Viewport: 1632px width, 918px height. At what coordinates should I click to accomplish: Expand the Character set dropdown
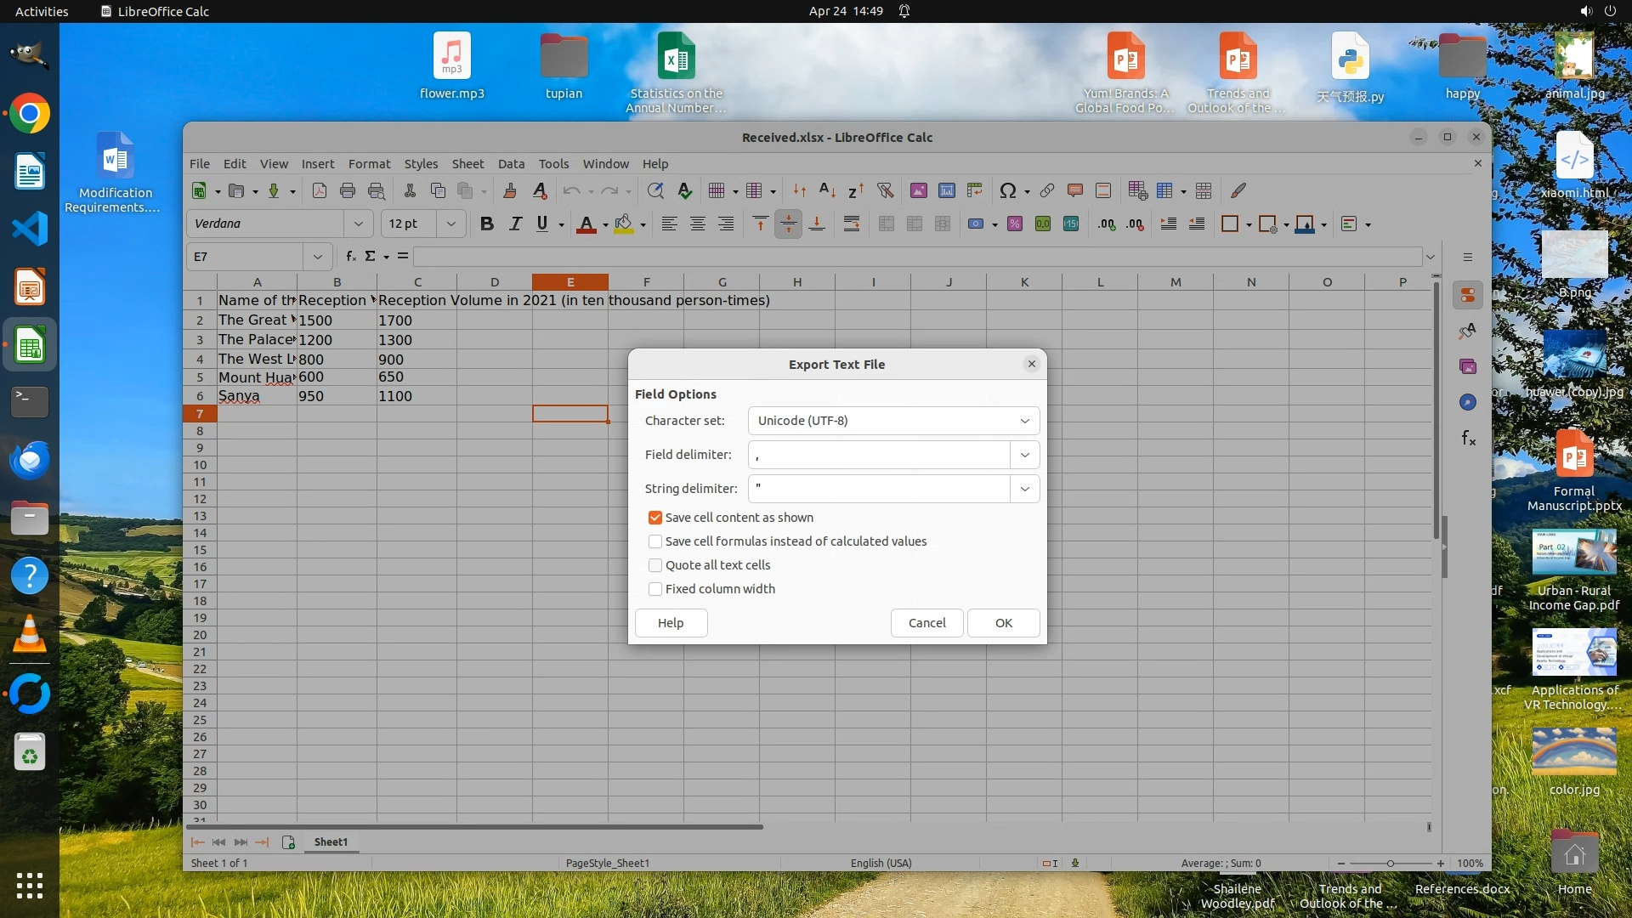(x=1024, y=421)
